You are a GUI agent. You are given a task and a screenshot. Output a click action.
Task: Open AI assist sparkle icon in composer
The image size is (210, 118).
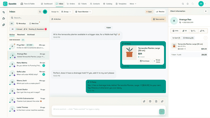162,101
